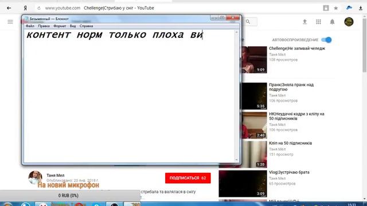Click the Notepad vertical scrollbar up arrow
The height and width of the screenshot is (206, 367).
tap(236, 32)
